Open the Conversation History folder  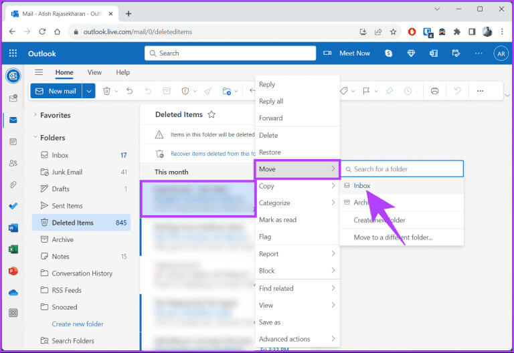81,273
